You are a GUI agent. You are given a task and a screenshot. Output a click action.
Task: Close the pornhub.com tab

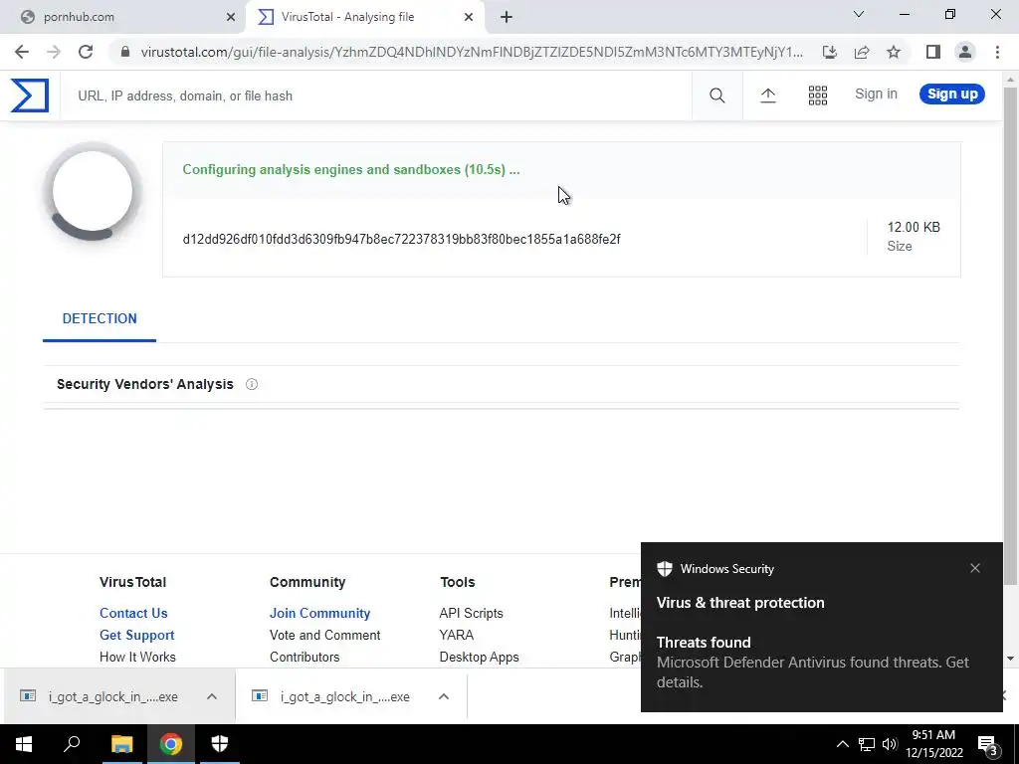pos(231,17)
